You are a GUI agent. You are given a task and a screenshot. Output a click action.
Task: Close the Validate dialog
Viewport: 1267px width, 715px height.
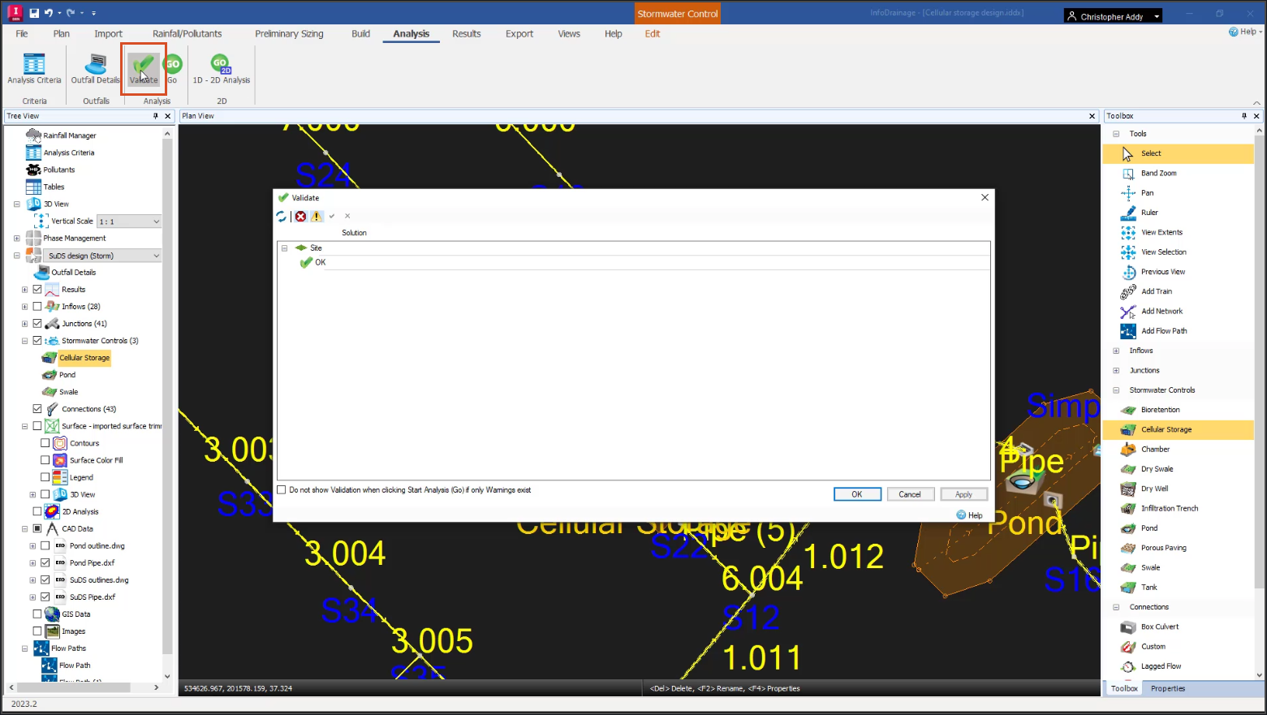pyautogui.click(x=985, y=197)
